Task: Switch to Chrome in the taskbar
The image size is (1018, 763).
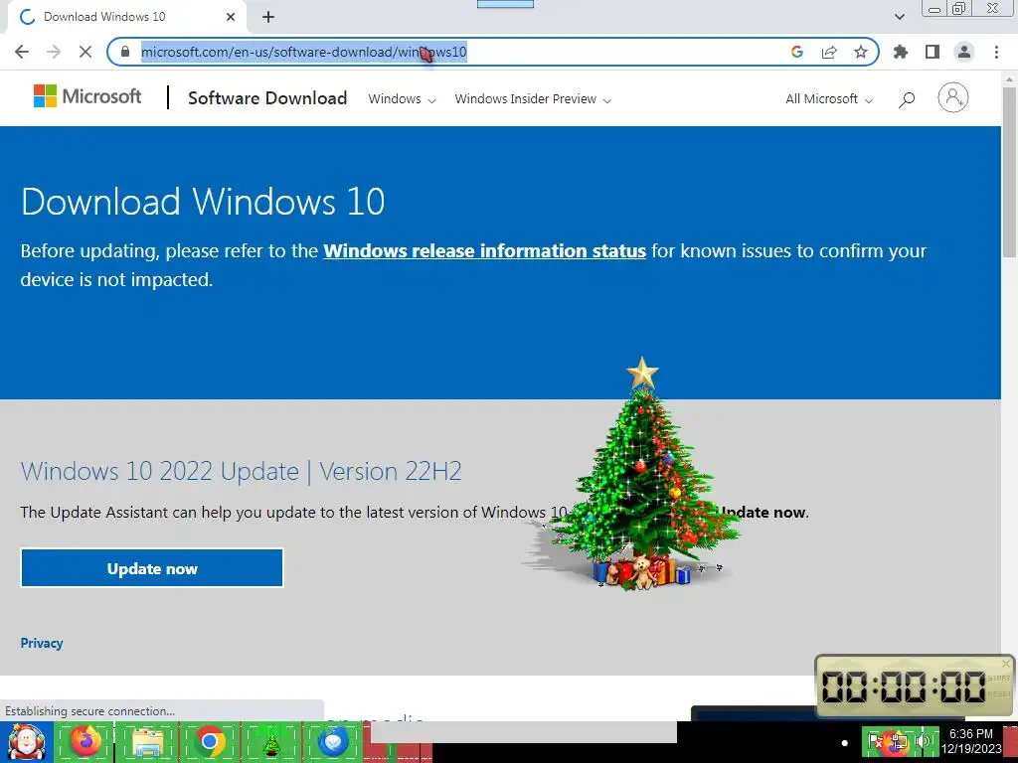Action: click(x=210, y=741)
